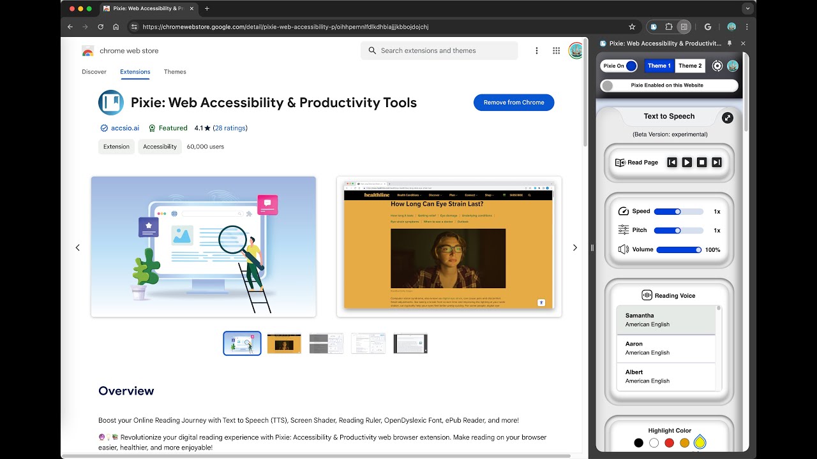Bookmark this page with the star icon
This screenshot has width=817, height=459.
(x=632, y=27)
